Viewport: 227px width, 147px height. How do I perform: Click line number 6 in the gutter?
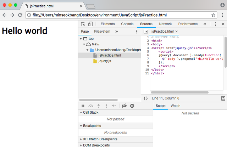pos(148,55)
